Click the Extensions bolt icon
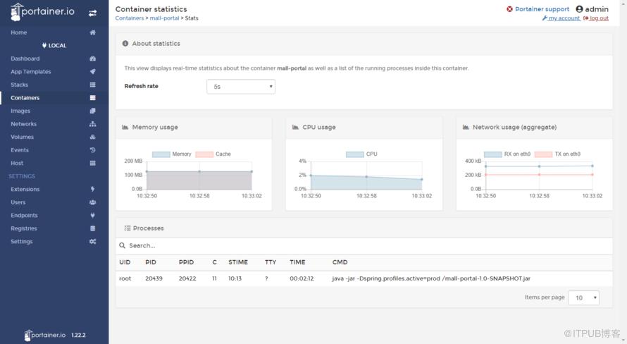 [93, 189]
